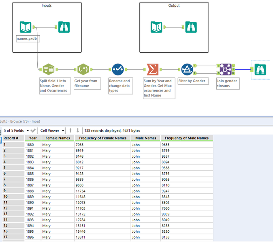Select the names.yxdb Input Data tool
The image size is (273, 242).
coord(26,27)
